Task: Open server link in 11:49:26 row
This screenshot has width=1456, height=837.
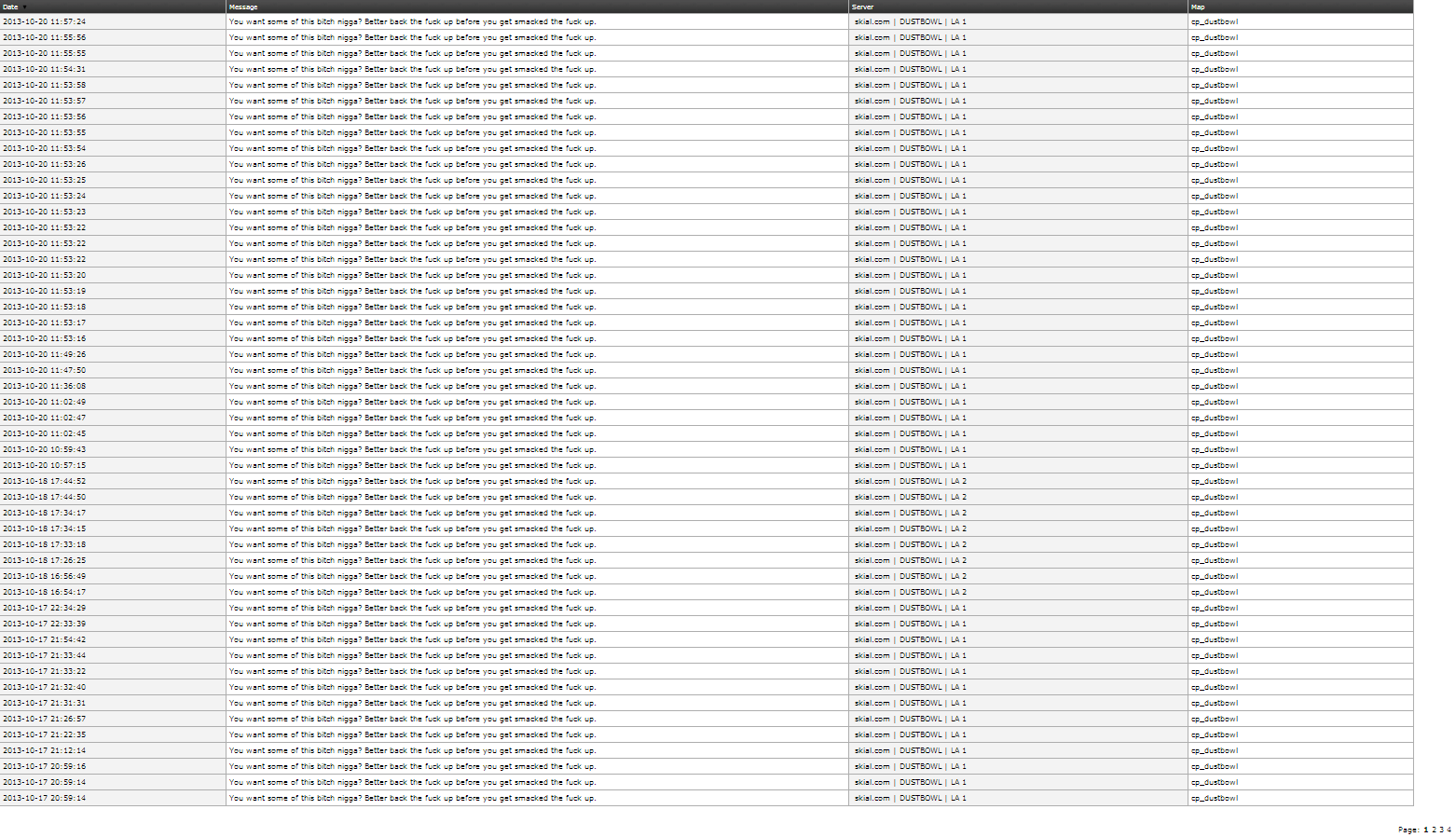Action: click(910, 354)
